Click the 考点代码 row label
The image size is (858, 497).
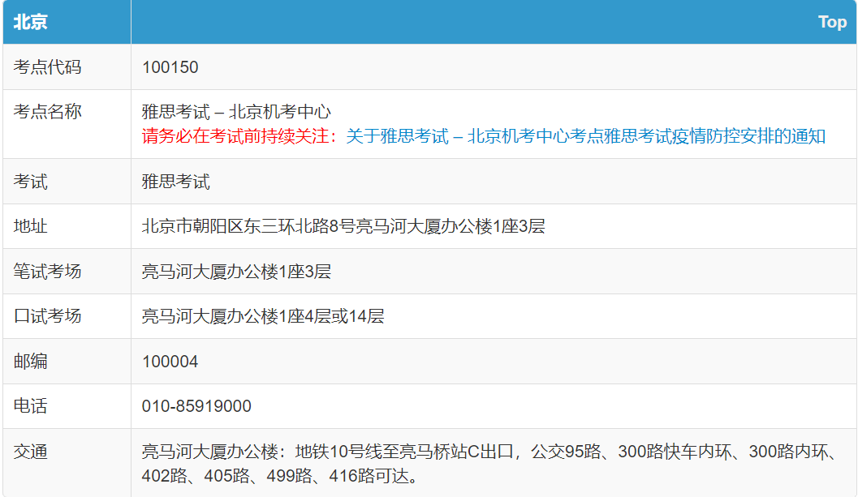point(47,67)
